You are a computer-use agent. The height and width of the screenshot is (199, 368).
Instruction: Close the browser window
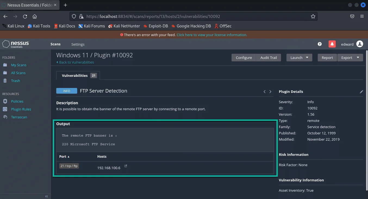click(x=363, y=5)
